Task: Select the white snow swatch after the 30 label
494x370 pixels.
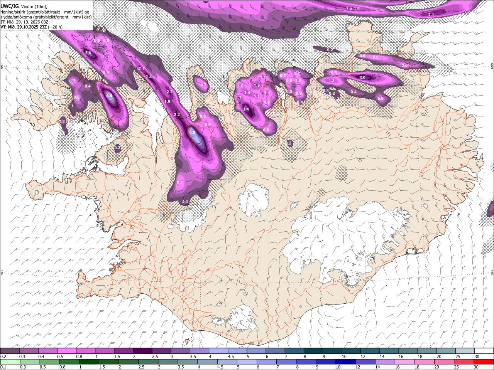Action: (x=484, y=351)
